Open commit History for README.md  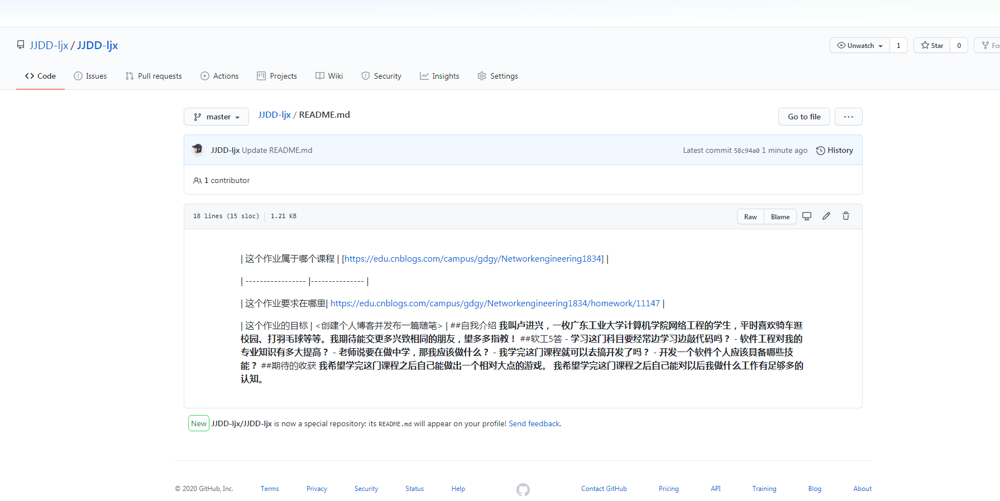coord(835,150)
